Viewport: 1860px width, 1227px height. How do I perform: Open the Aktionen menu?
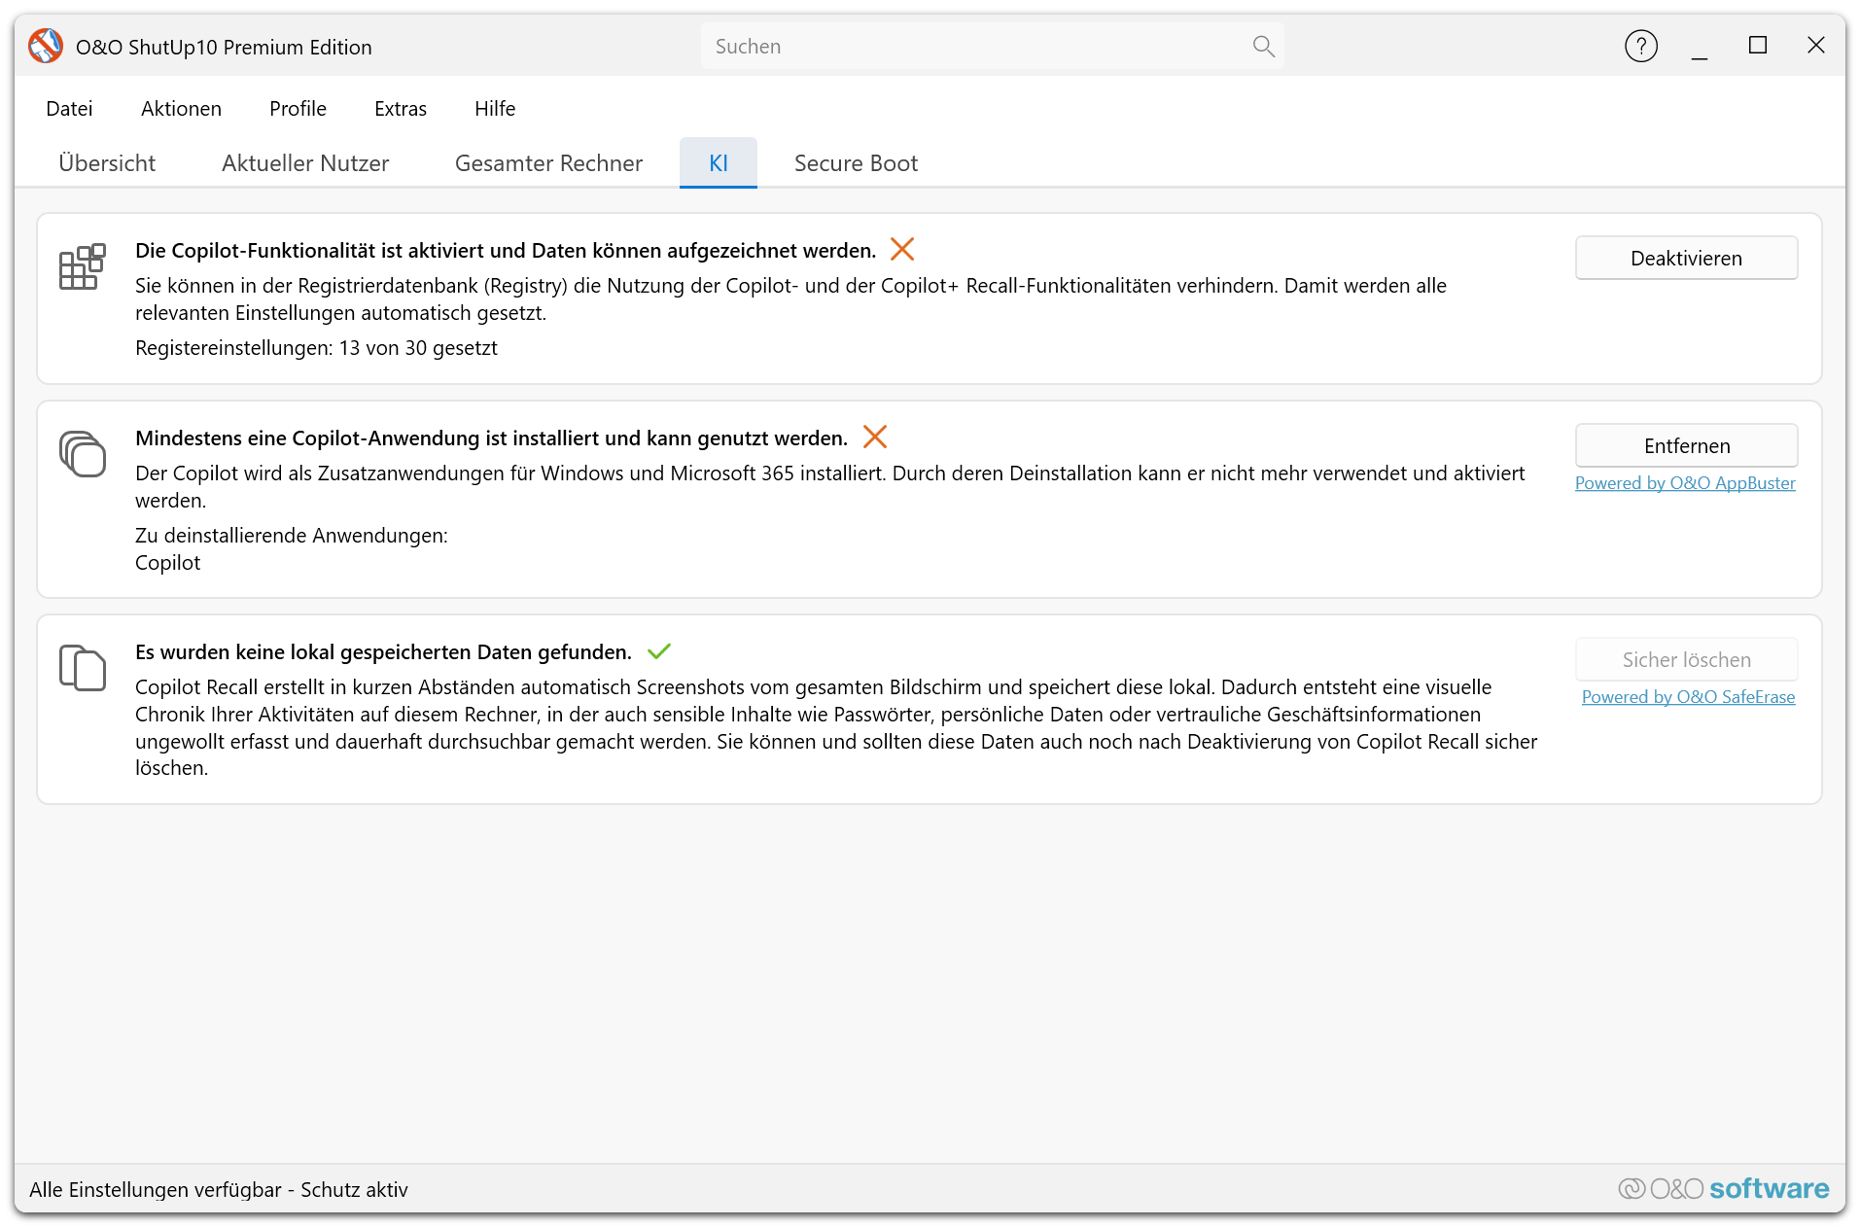click(182, 109)
